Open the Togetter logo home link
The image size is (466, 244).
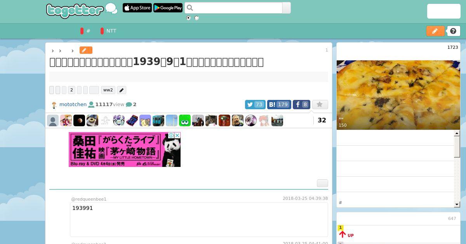[x=82, y=10]
